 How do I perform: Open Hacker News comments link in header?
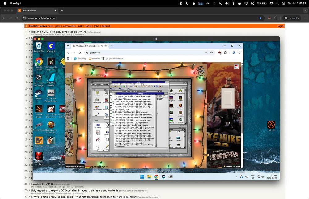pyautogui.click(x=69, y=26)
